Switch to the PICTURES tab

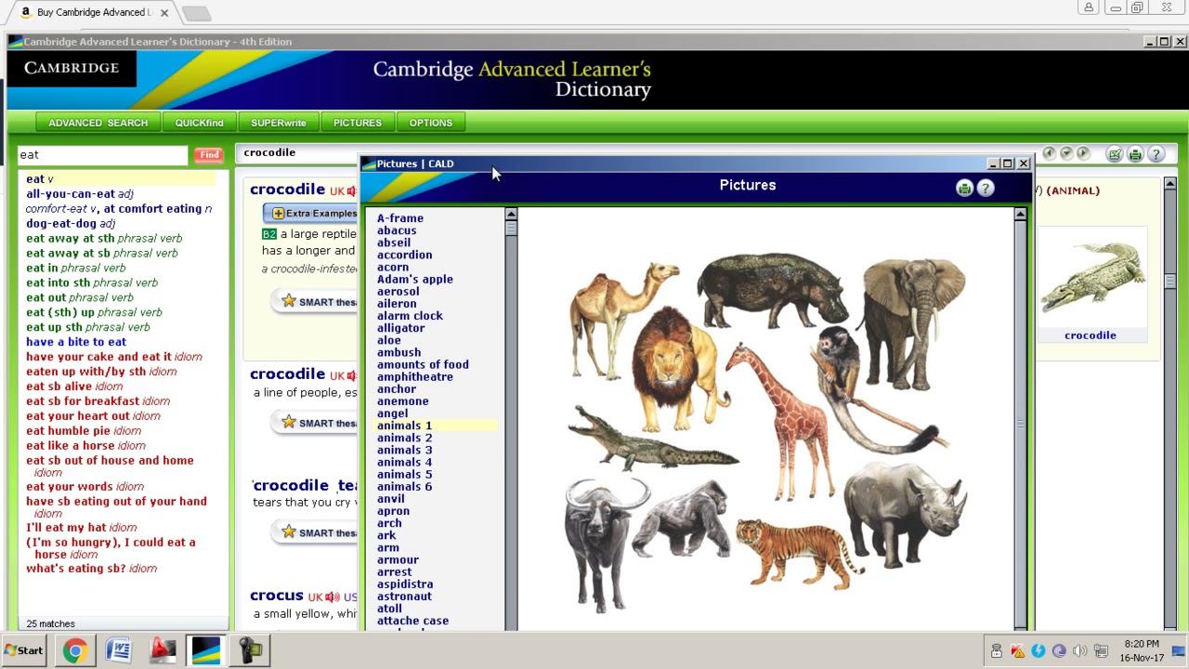pyautogui.click(x=358, y=122)
